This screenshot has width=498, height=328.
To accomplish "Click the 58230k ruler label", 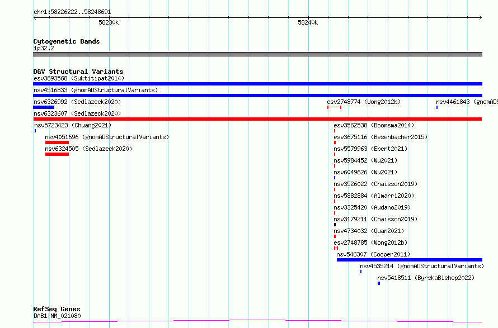I will pyautogui.click(x=109, y=22).
